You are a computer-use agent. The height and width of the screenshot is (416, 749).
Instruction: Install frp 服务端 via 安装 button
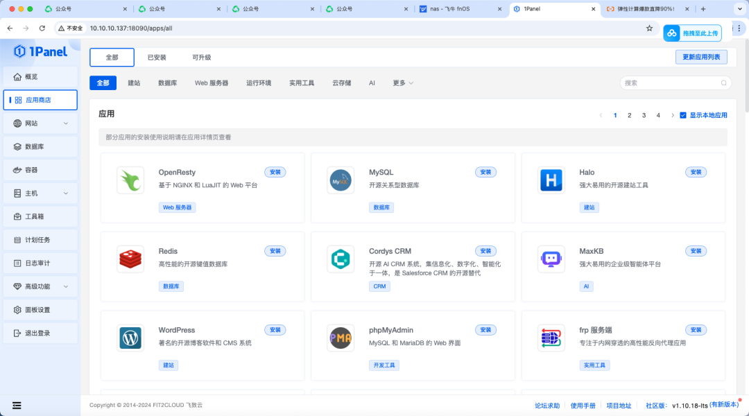696,330
